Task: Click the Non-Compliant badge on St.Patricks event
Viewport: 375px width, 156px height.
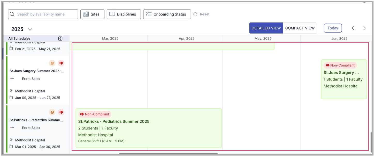Action: coord(95,114)
